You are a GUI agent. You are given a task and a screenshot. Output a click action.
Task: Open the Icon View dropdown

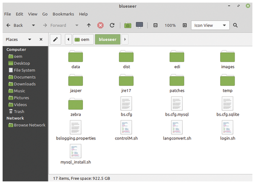click(210, 25)
